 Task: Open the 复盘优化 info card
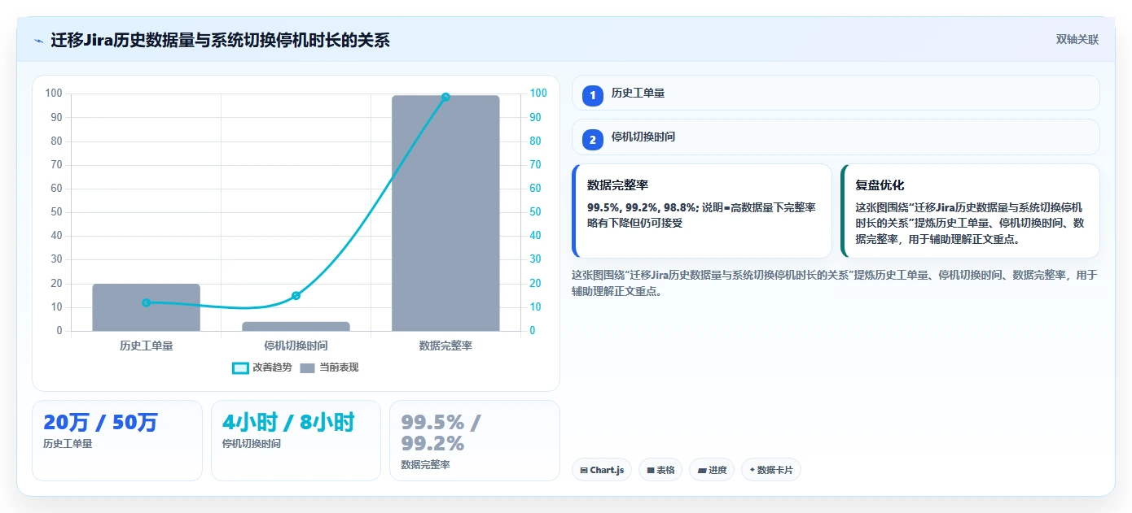(970, 211)
